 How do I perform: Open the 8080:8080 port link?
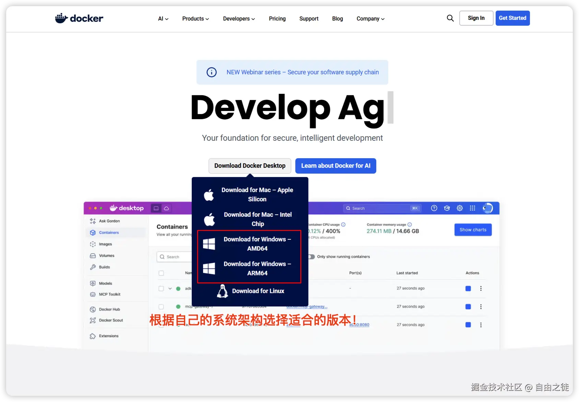(359, 325)
